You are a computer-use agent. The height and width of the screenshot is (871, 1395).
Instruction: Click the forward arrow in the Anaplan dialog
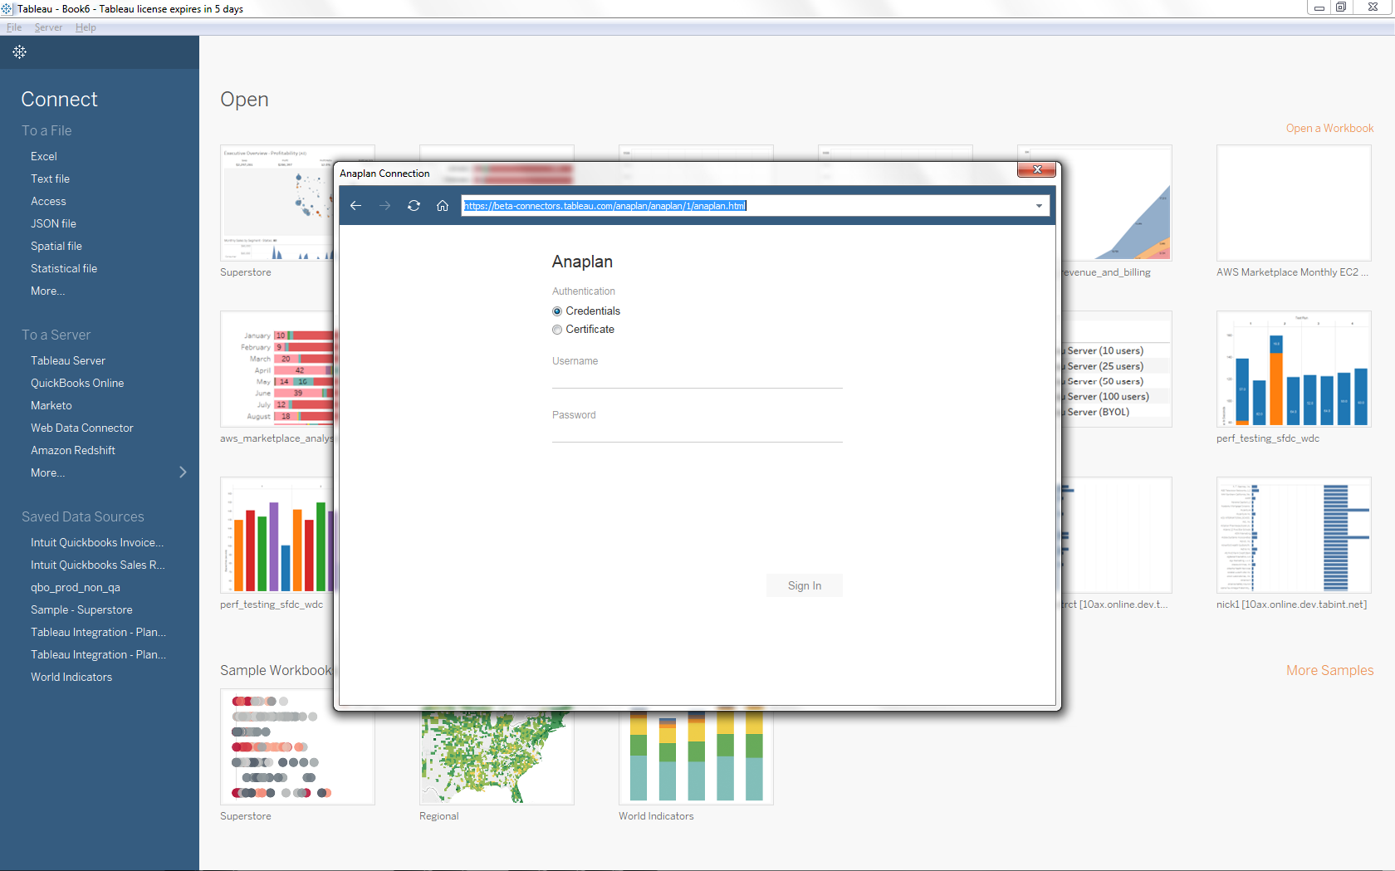pyautogui.click(x=384, y=206)
